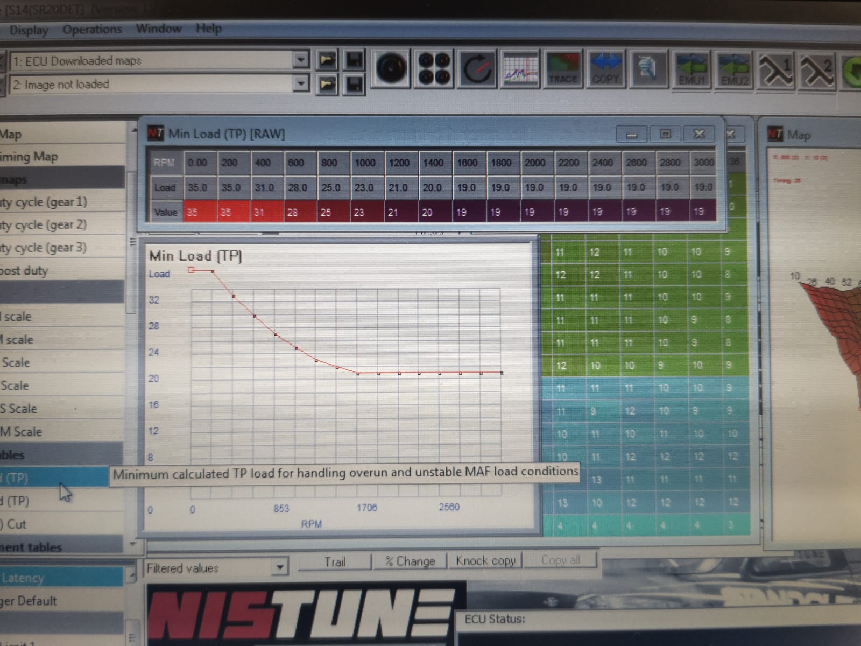861x646 pixels.
Task: Save image in slot 2
Action: (354, 84)
